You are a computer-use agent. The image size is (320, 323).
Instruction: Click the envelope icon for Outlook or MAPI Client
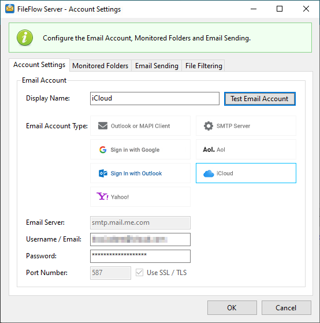(103, 125)
